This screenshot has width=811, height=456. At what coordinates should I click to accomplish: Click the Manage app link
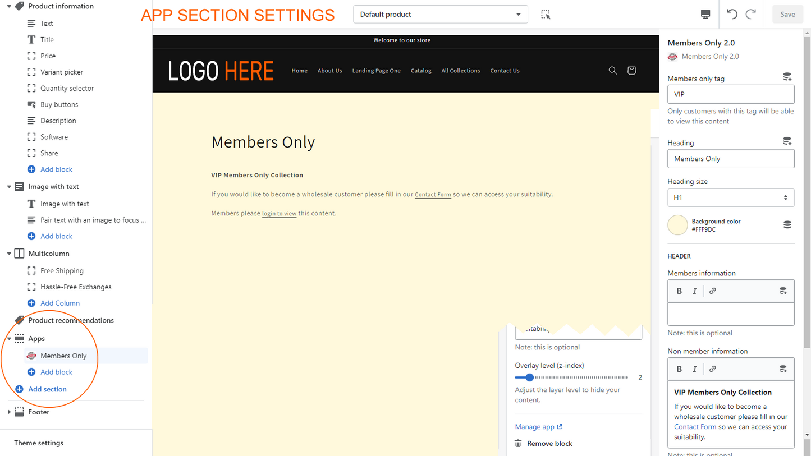click(x=535, y=427)
